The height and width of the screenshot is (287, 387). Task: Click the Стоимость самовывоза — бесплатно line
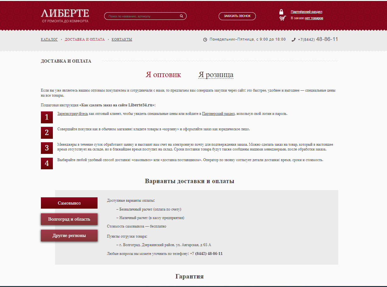point(137,226)
